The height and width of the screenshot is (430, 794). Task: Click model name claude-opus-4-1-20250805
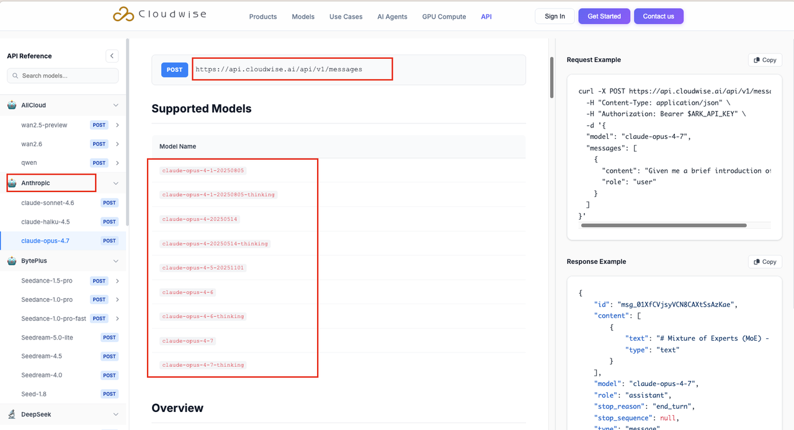coord(203,170)
